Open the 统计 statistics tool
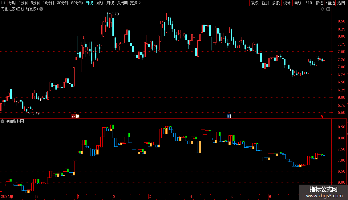The height and width of the screenshot is (200, 348). (287, 3)
